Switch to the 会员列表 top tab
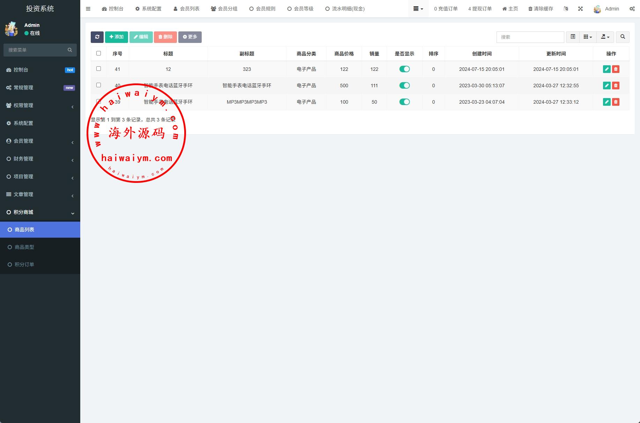The width and height of the screenshot is (640, 423). (186, 9)
